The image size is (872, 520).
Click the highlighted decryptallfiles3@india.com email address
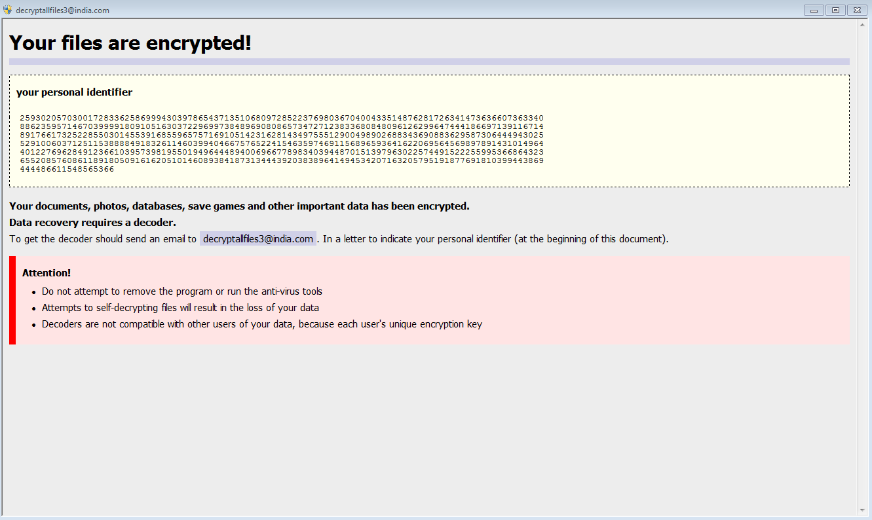(258, 239)
